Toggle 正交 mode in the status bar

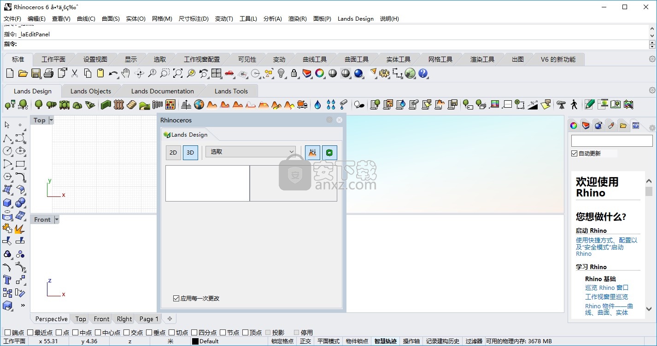(x=305, y=341)
